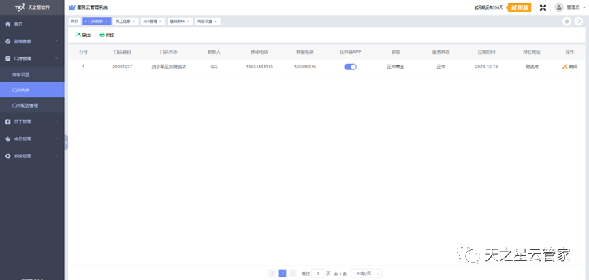Open 门店配置管理 in the sidebar
Screen dimensions: 589x280
tap(25, 106)
